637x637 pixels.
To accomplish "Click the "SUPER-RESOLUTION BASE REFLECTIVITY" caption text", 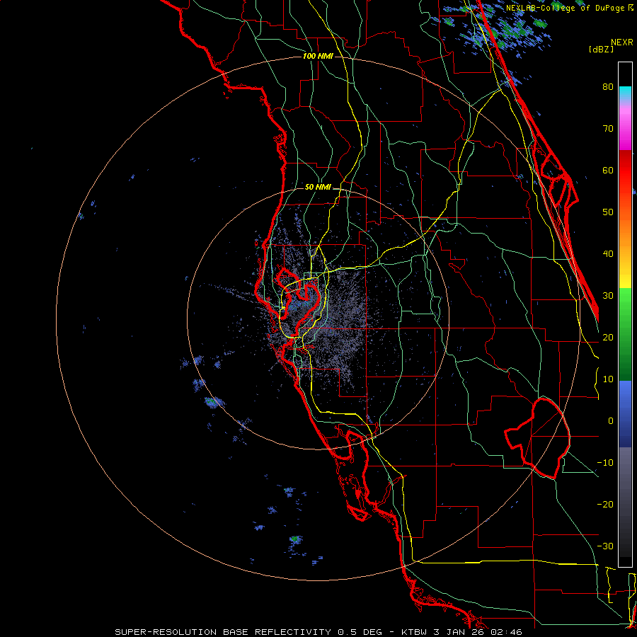I will 223,632.
